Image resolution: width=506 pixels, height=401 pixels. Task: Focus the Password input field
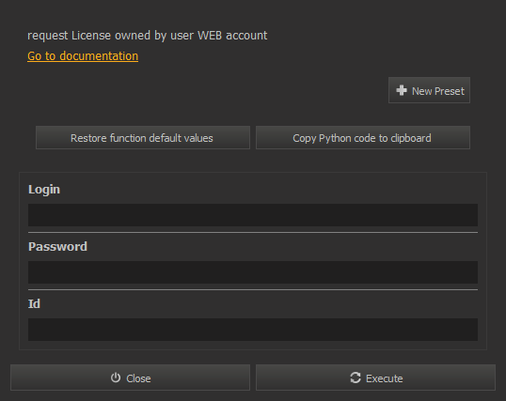tap(253, 272)
